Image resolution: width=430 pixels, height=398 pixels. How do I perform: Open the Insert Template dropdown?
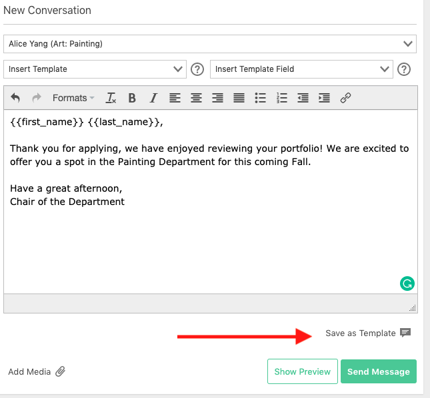pos(95,69)
